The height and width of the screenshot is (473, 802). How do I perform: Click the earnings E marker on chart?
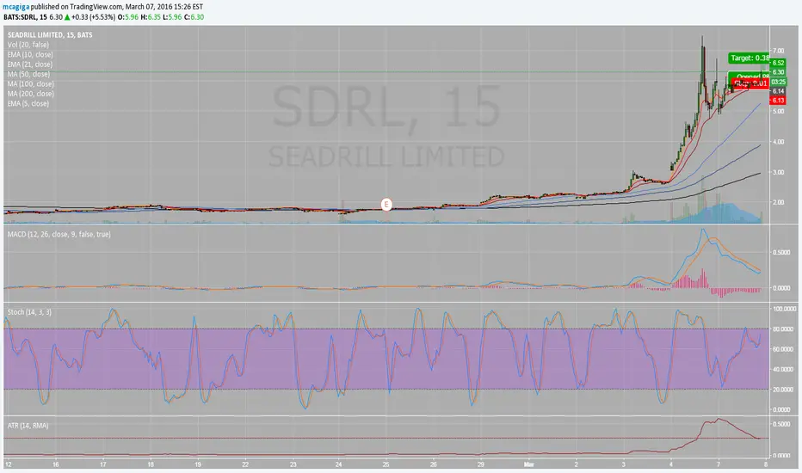(386, 205)
